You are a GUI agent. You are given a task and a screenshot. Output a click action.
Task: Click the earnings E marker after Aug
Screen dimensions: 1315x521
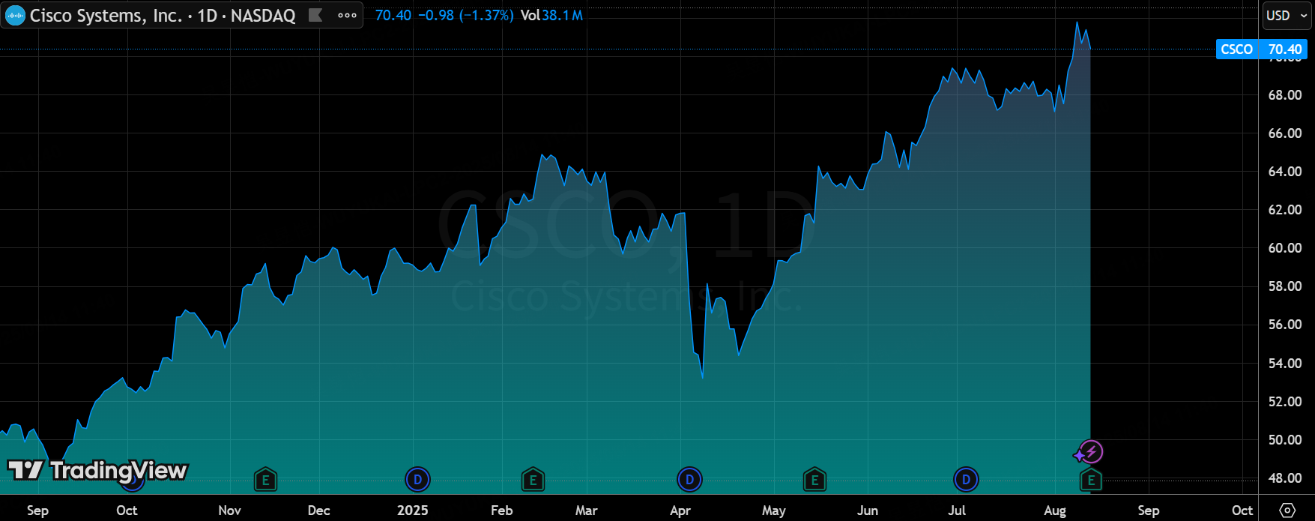[1091, 480]
